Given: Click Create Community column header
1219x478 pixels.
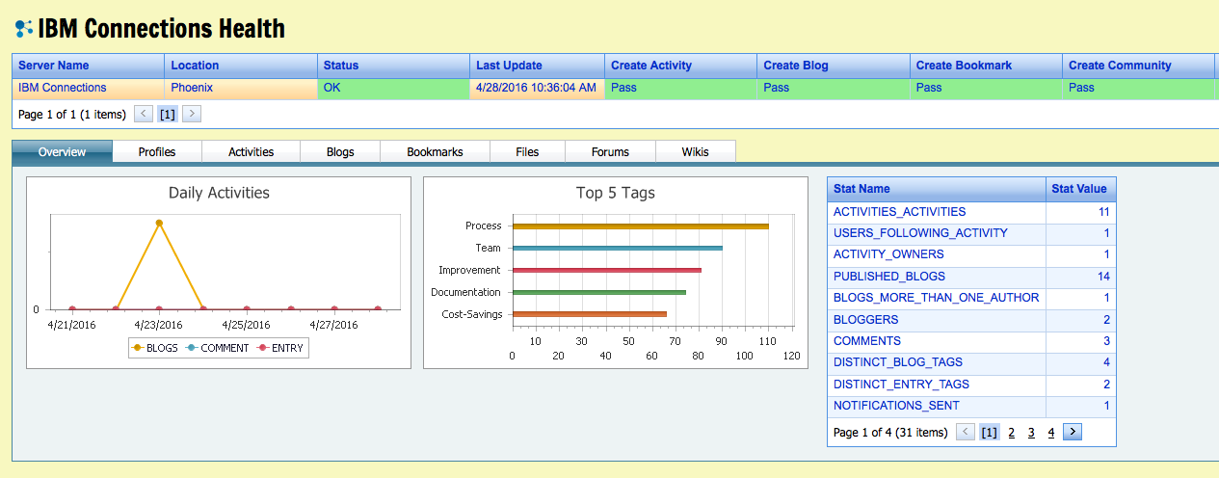Looking at the screenshot, I should [x=1139, y=66].
